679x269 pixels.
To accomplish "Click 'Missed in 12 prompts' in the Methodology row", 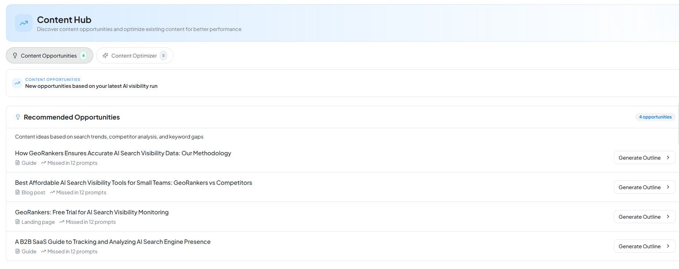I will (72, 163).
